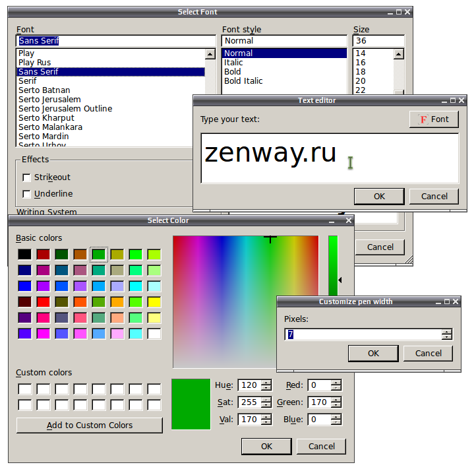Viewport: 476px width, 471px height.
Task: Increase Sat value with up arrow
Action: click(266, 400)
